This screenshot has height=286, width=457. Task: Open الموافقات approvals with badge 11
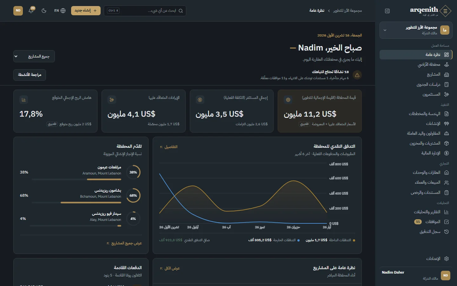coord(416,222)
